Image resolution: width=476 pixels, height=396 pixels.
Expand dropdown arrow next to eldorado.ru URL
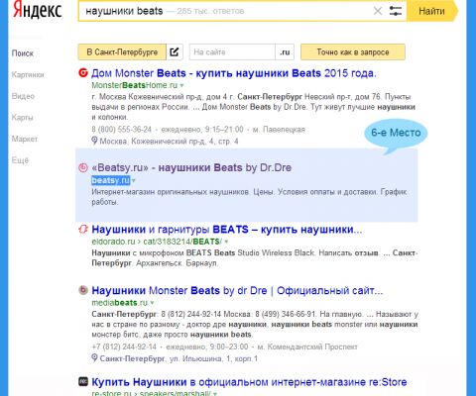point(226,242)
